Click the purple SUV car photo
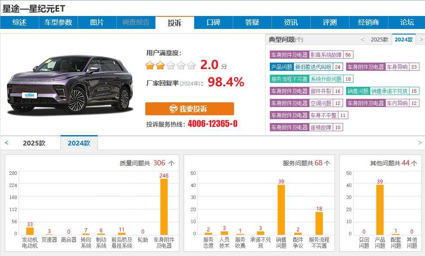This screenshot has width=425, height=256. [70, 85]
